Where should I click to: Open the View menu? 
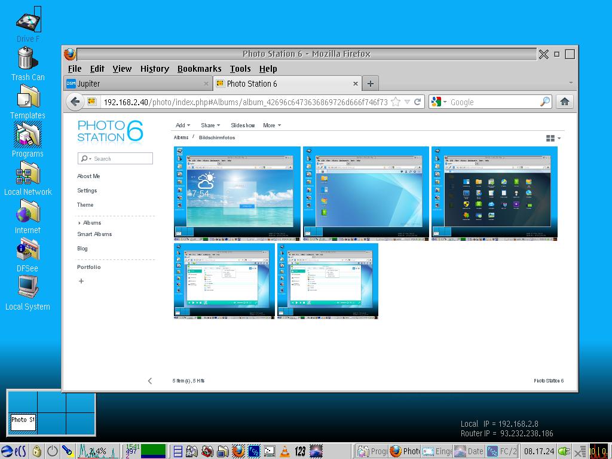[122, 69]
